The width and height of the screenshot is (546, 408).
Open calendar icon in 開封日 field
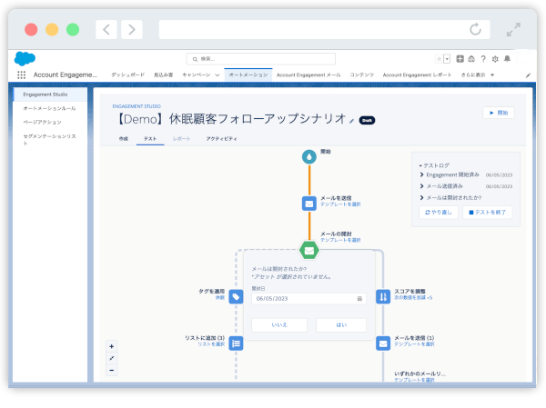click(359, 298)
